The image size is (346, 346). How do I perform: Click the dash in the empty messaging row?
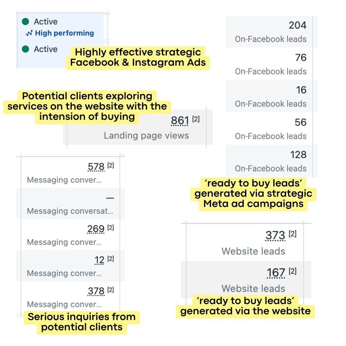pyautogui.click(x=110, y=198)
